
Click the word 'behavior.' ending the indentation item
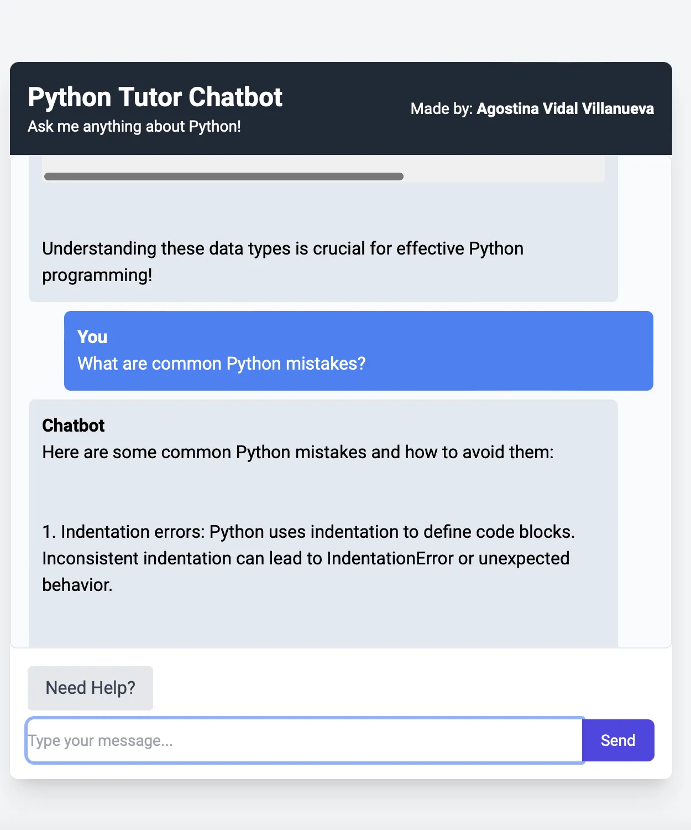[x=77, y=585]
